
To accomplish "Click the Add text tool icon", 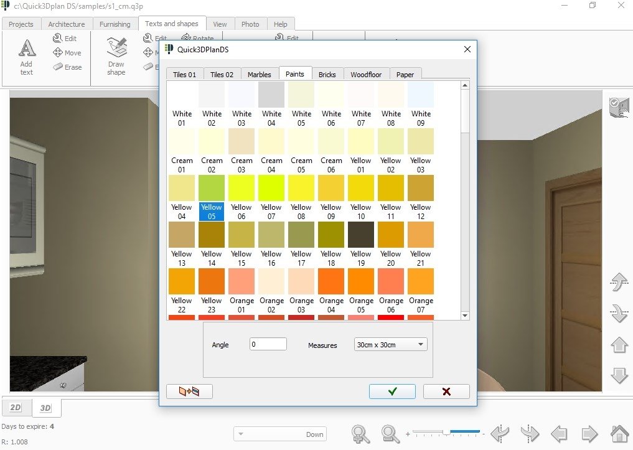I will click(x=27, y=57).
